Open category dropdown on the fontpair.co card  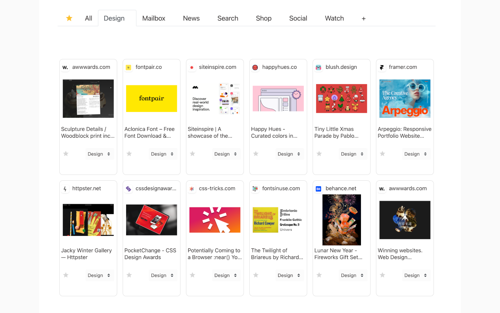(162, 154)
